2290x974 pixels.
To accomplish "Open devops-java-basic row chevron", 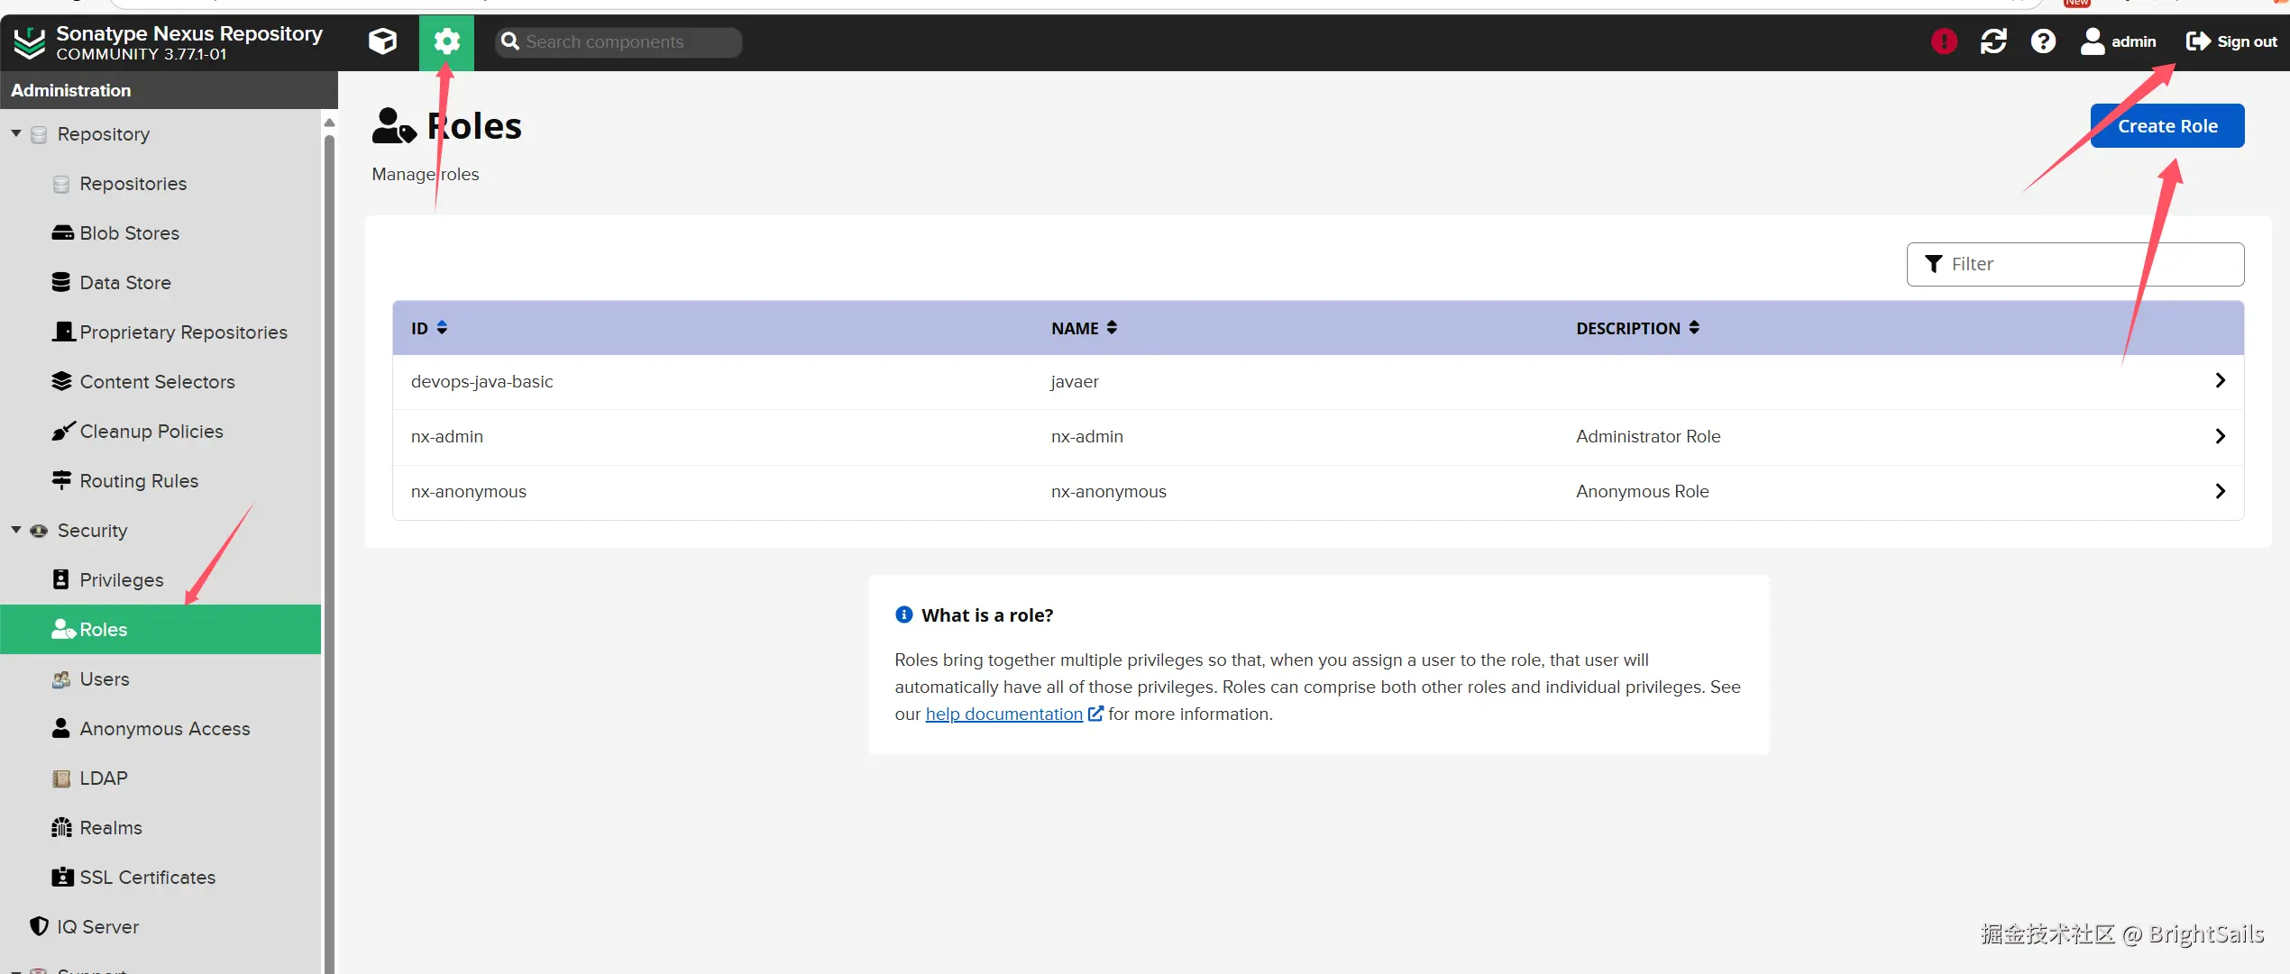I will tap(2220, 381).
